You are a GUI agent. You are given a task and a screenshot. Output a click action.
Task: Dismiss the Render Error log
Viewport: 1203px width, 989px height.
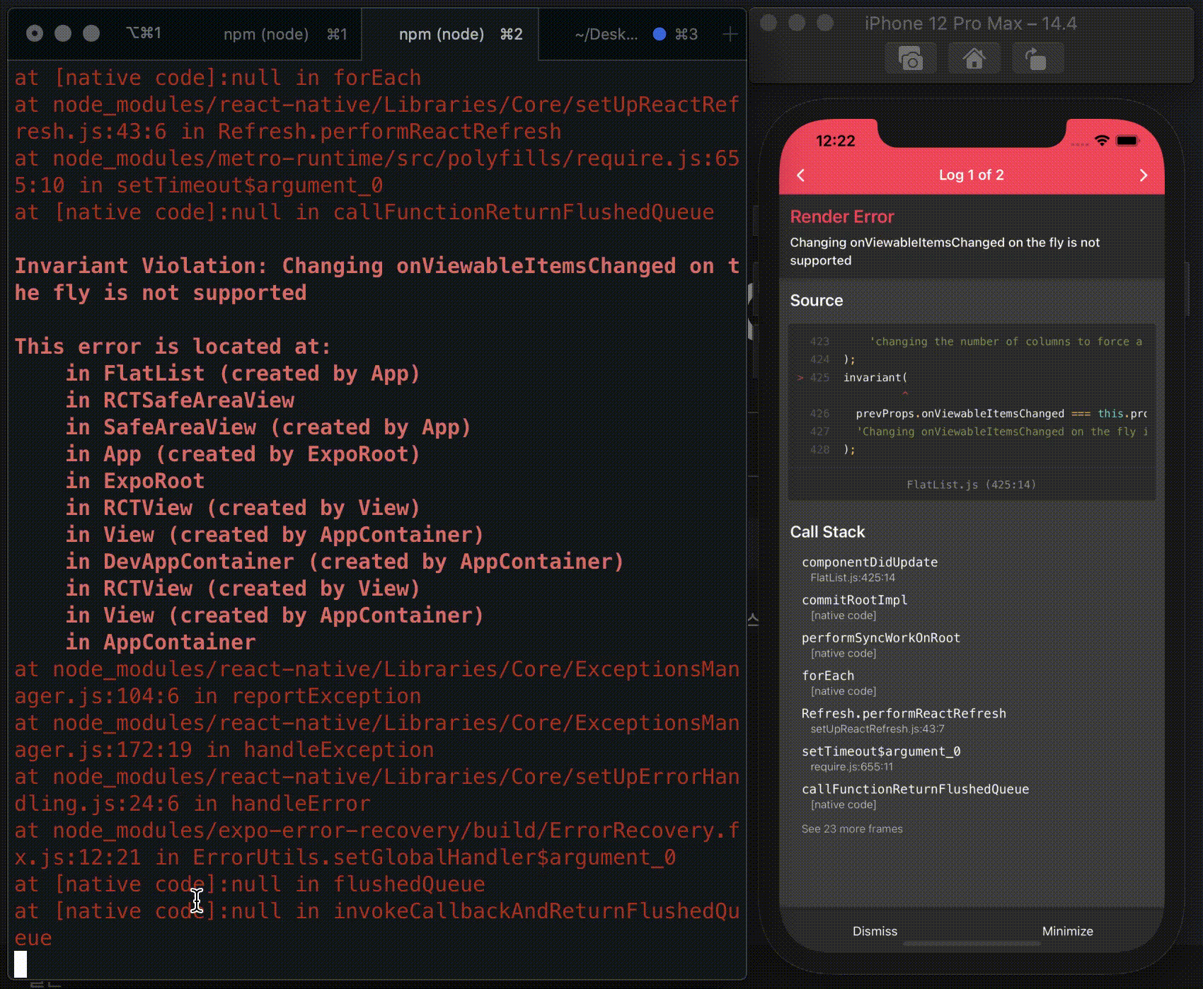coord(875,931)
